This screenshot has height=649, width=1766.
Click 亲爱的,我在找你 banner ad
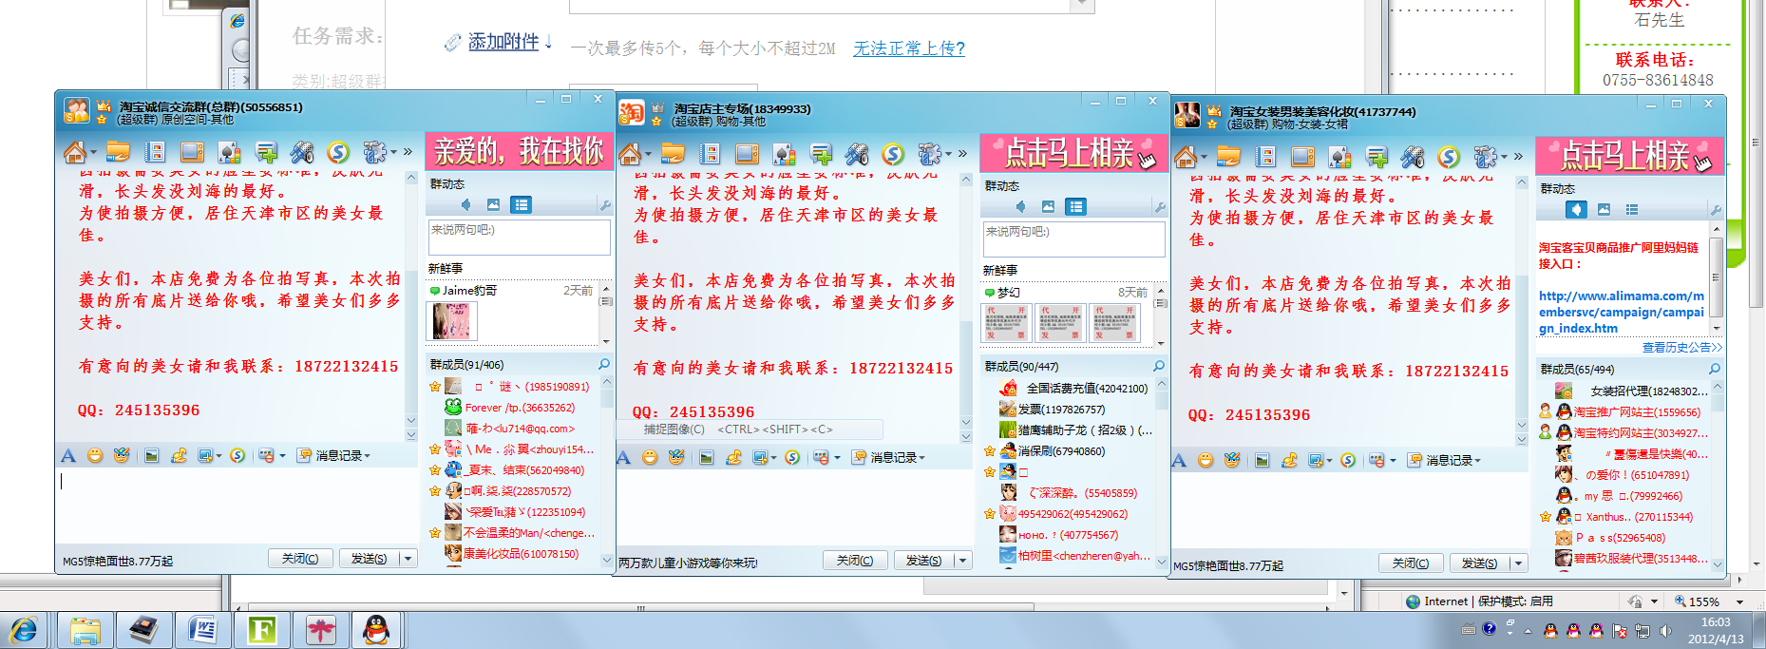coord(519,151)
